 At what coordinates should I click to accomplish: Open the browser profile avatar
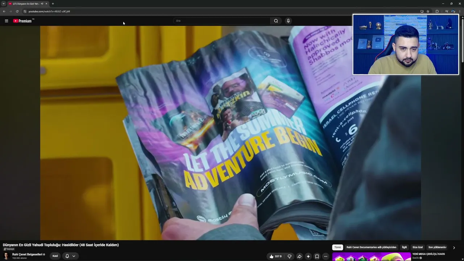coord(453,11)
